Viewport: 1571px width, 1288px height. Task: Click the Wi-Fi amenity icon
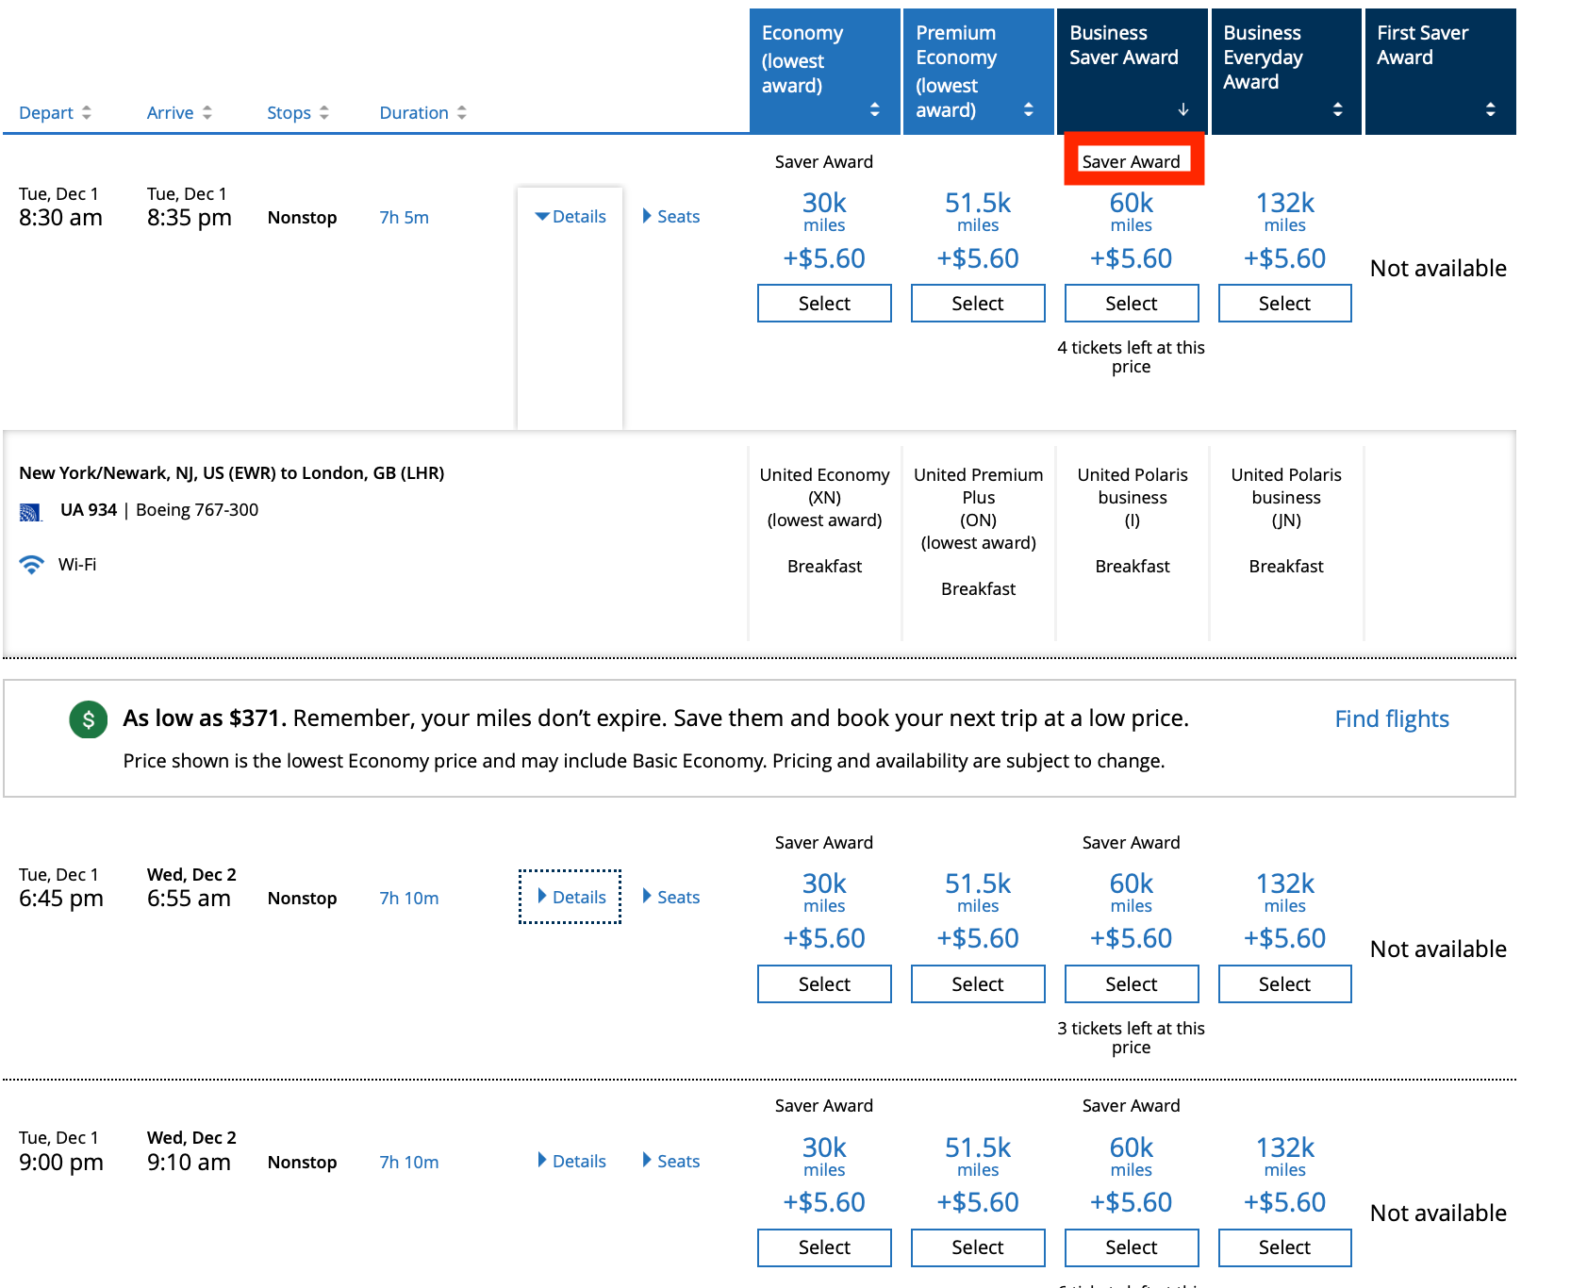tap(32, 565)
